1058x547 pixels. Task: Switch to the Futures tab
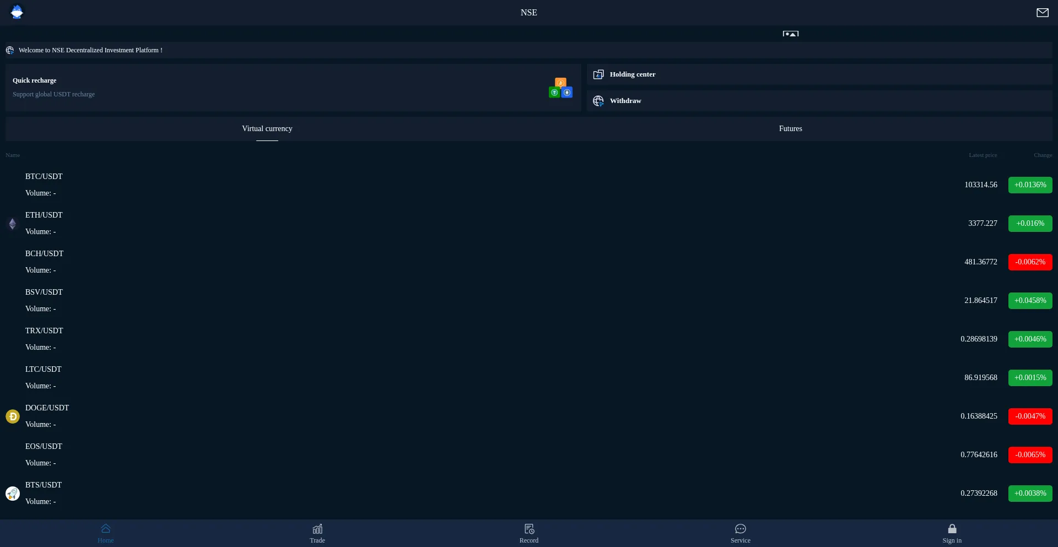pos(790,128)
